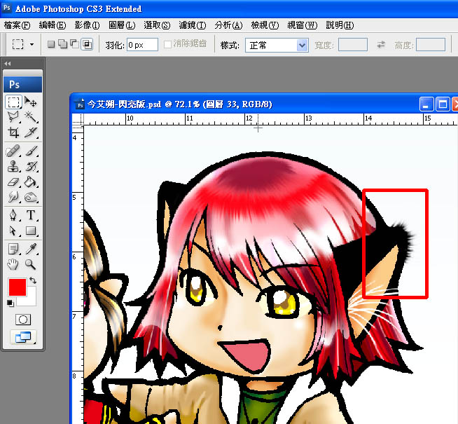Open the Analysis (分析) menu
458x424 pixels.
click(228, 25)
